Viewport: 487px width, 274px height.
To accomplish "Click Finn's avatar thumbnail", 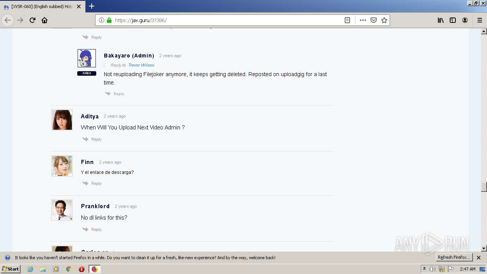I will [62, 166].
